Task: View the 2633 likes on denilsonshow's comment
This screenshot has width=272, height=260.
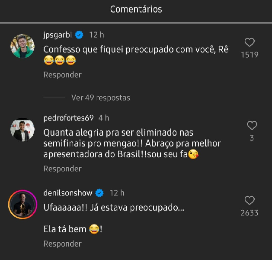Action: [250, 213]
